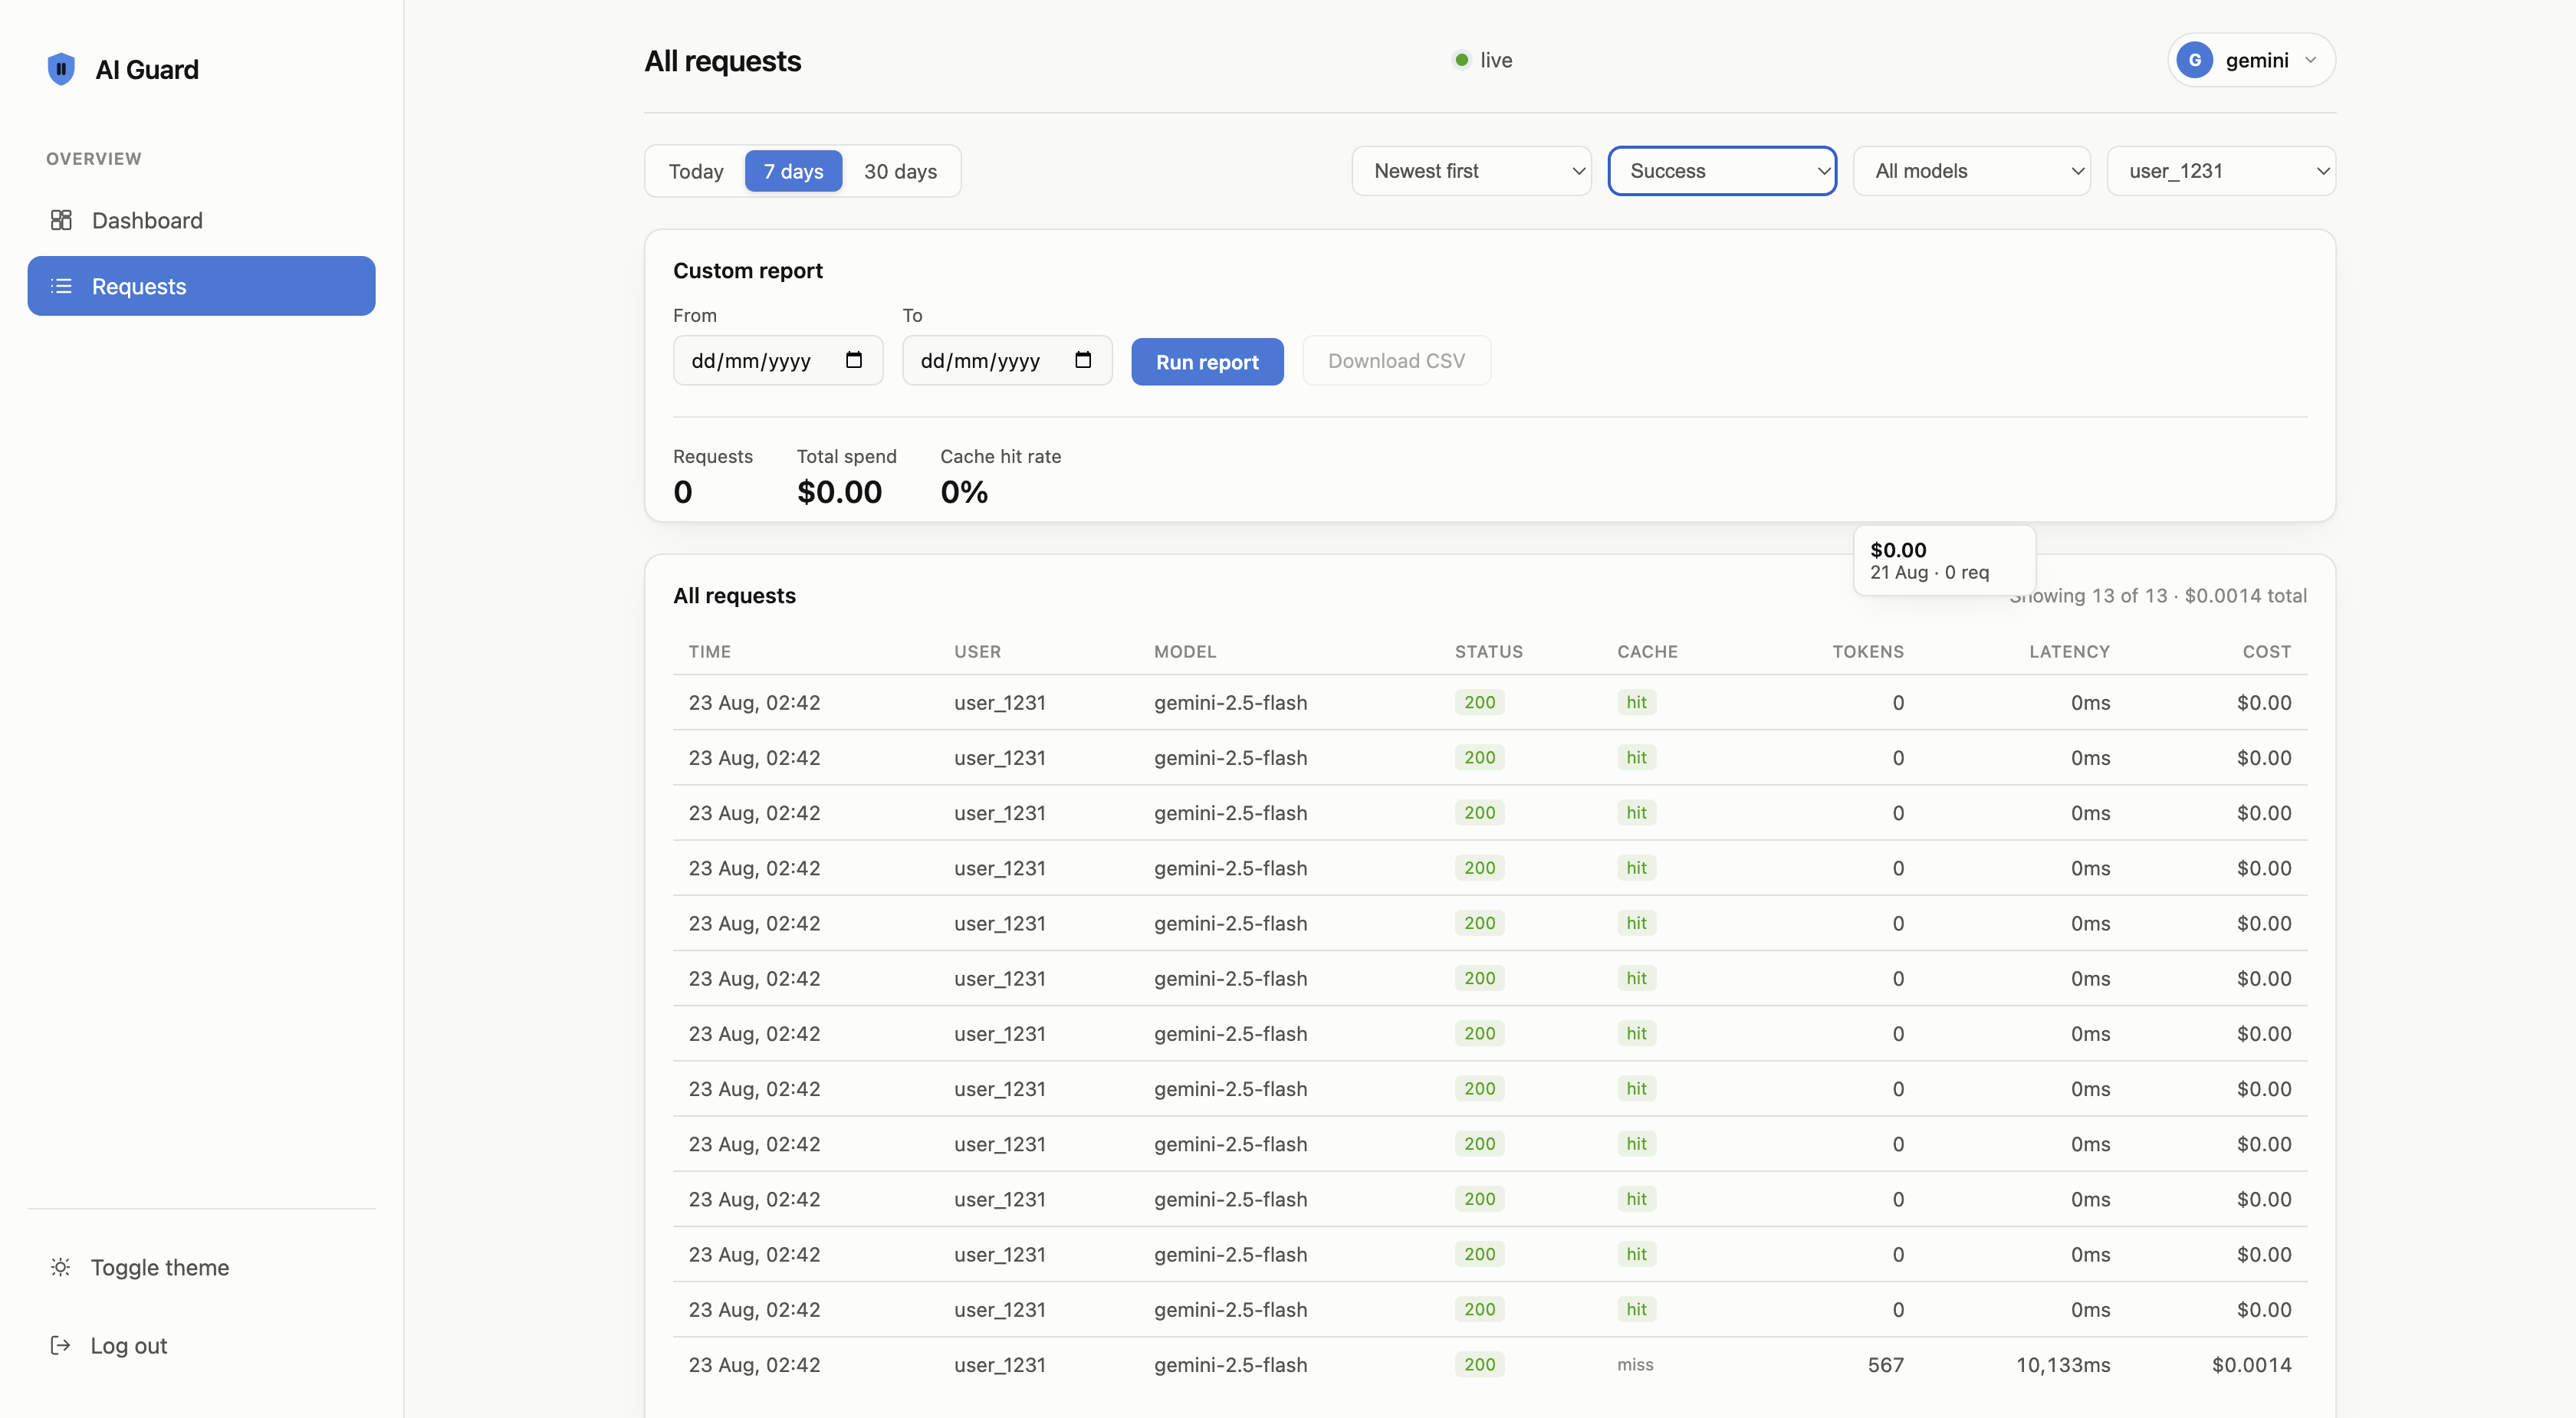Click the All requests page title

[x=722, y=61]
